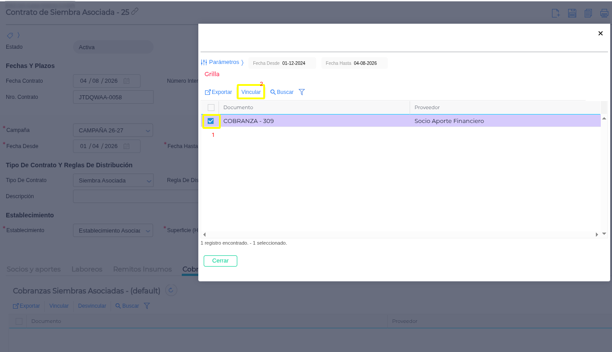Click the link icon beside contract title

(x=135, y=11)
